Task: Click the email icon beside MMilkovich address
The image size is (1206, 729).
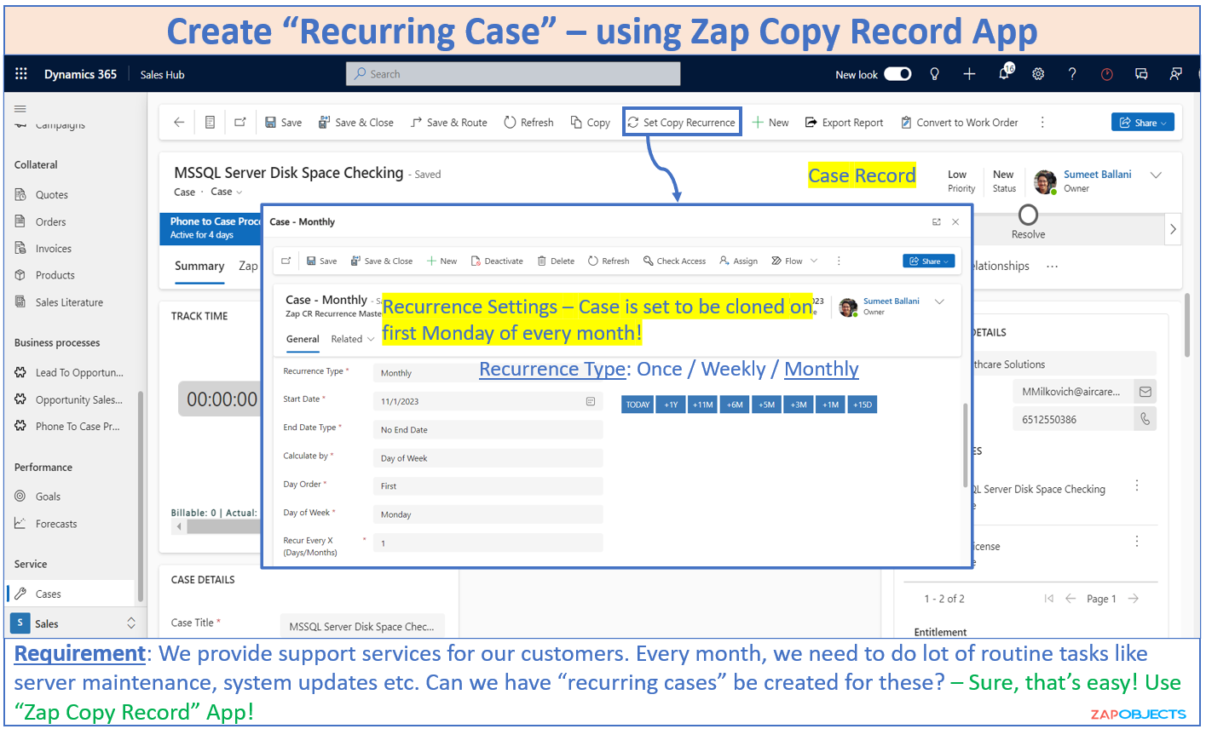Action: pyautogui.click(x=1145, y=392)
